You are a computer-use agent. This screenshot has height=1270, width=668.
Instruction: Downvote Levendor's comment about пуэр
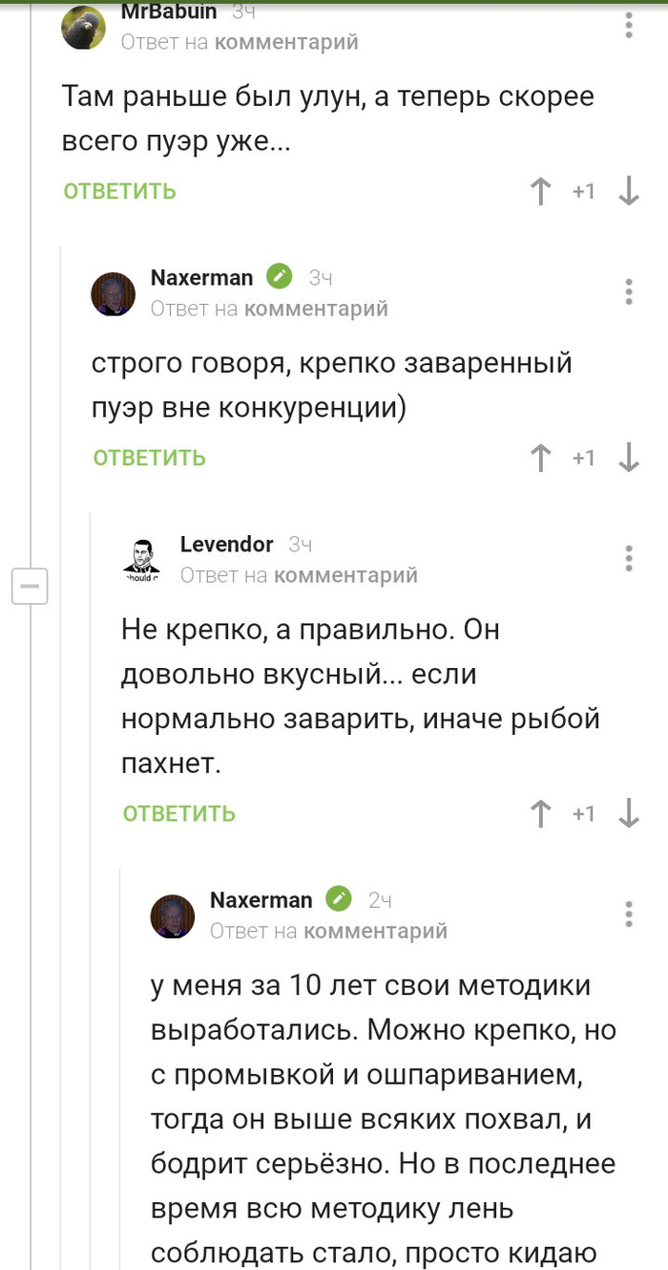(x=629, y=814)
